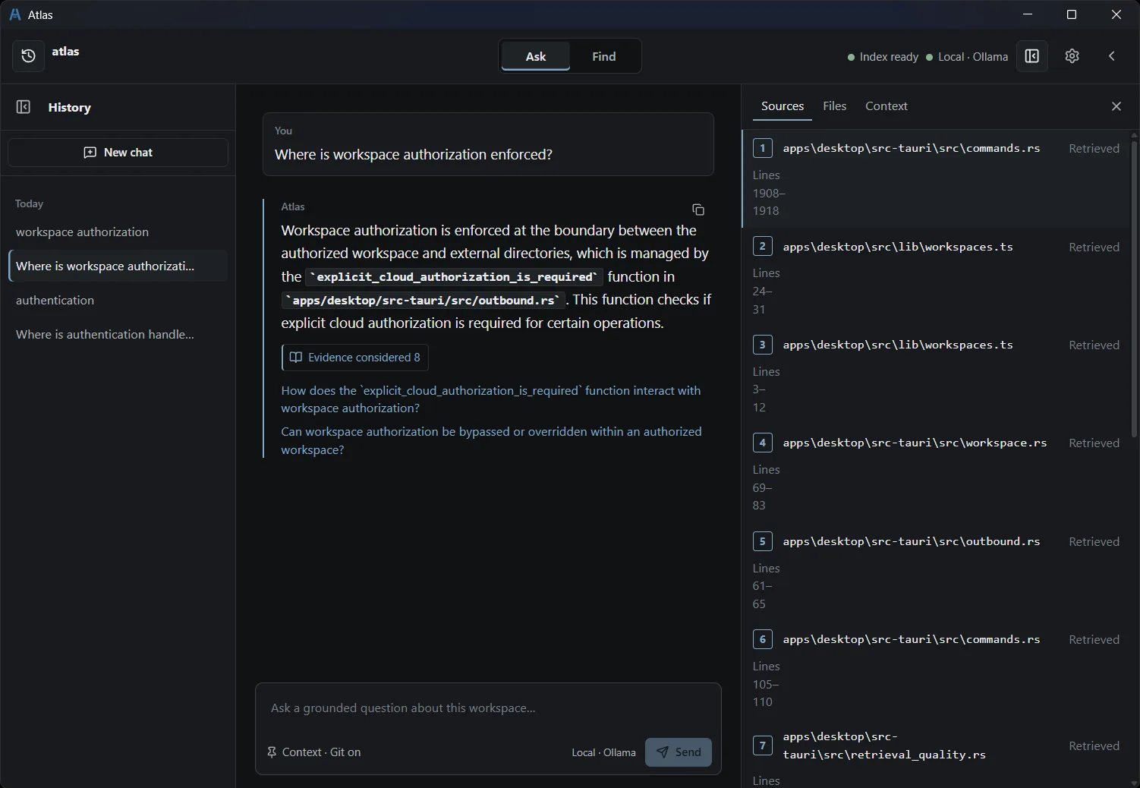The image size is (1140, 788).
Task: Ask whether workspace authorization can be bypassed
Action: (491, 440)
